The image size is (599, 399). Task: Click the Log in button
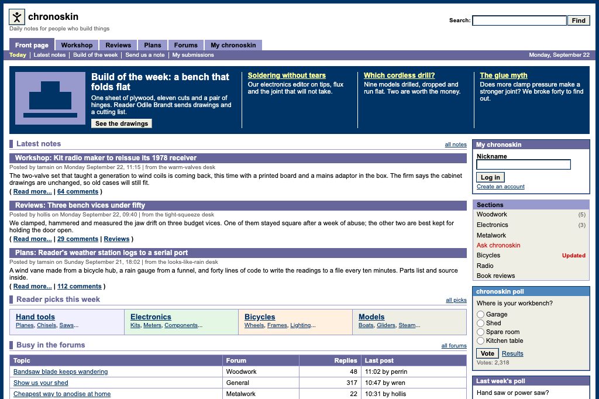coord(490,177)
